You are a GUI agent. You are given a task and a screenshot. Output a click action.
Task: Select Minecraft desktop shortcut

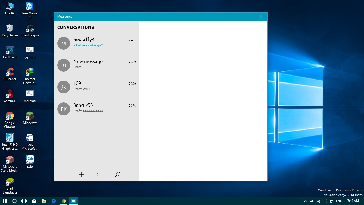30,118
